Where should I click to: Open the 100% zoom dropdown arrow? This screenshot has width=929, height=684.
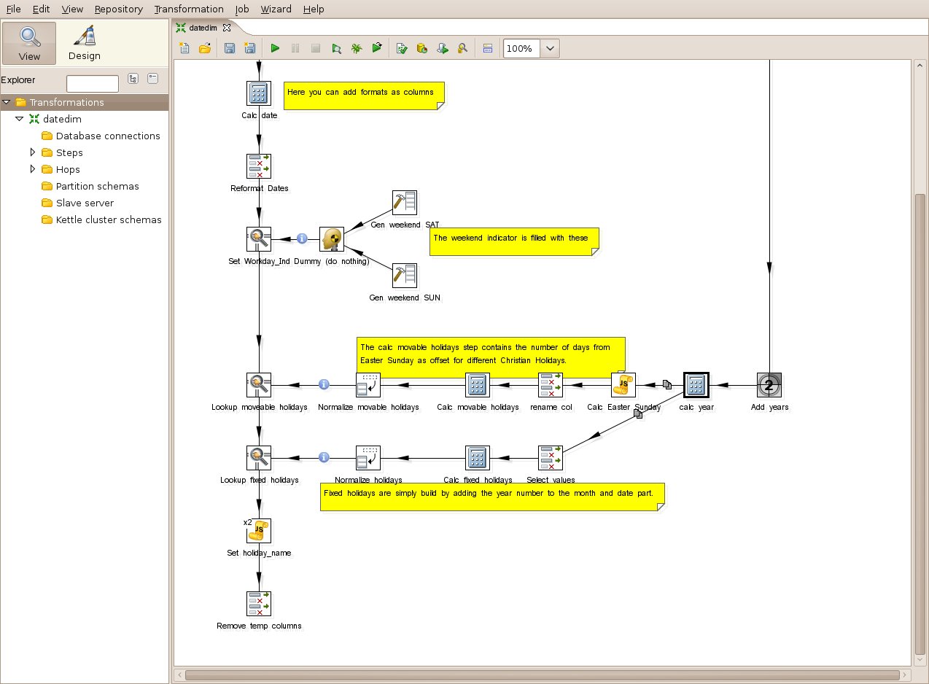pyautogui.click(x=550, y=49)
